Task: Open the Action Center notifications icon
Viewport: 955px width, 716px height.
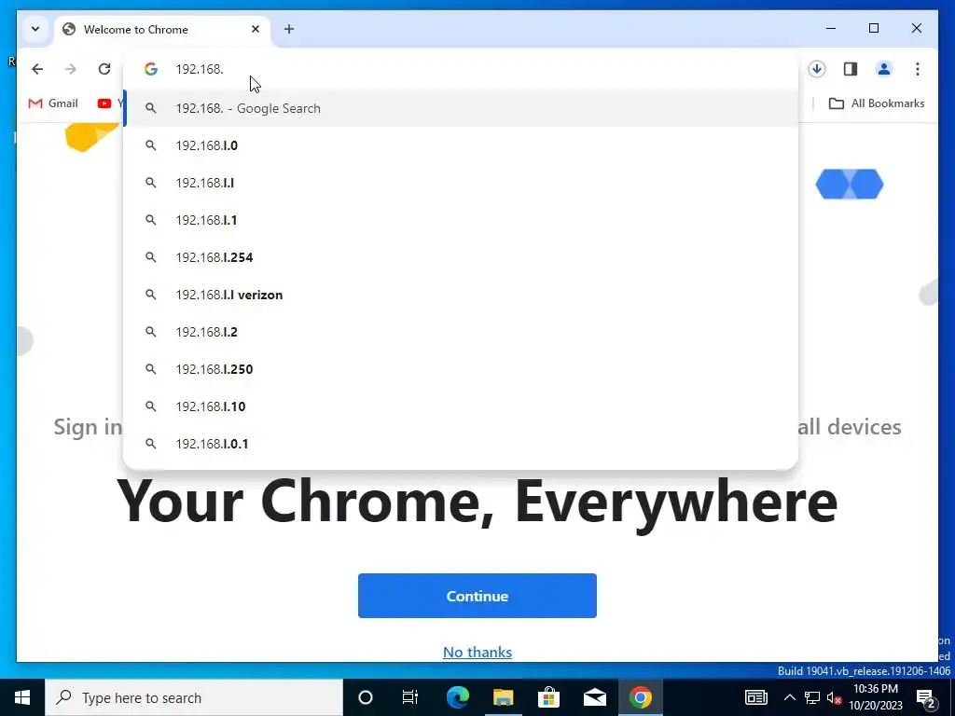Action: click(926, 697)
